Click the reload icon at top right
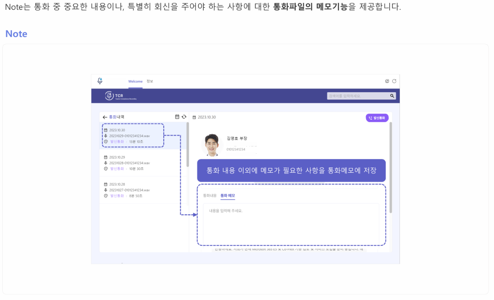The width and height of the screenshot is (494, 300). [394, 81]
